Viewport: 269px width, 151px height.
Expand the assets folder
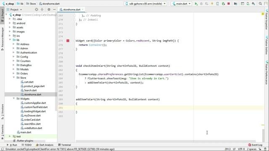pyautogui.click(x=10, y=27)
